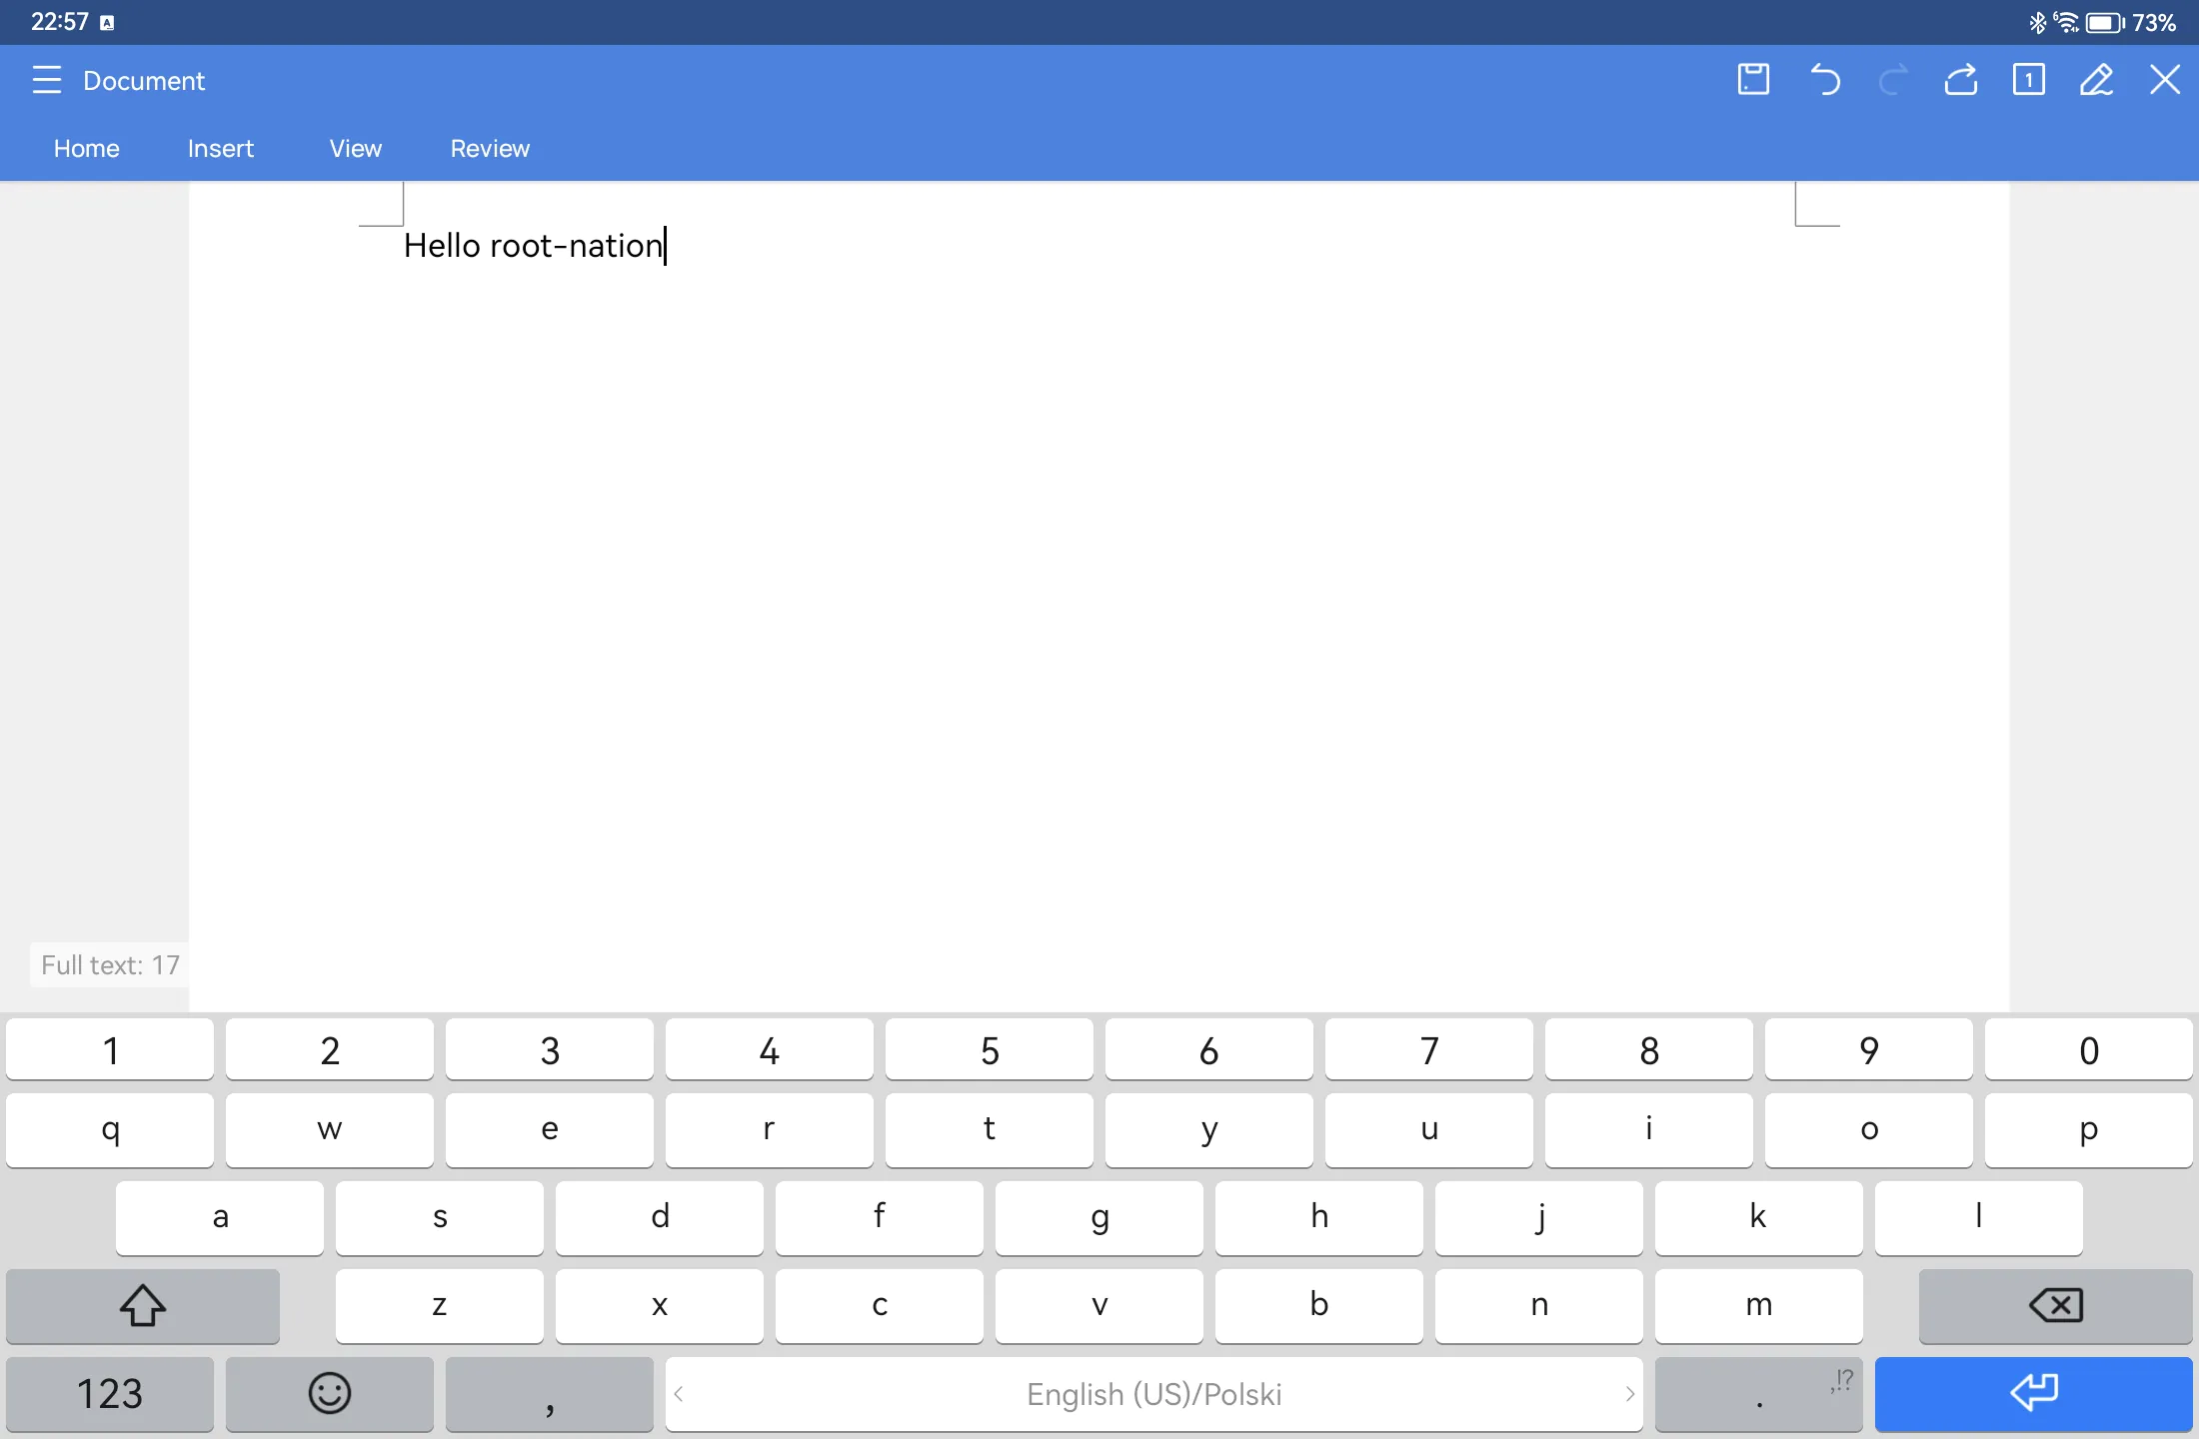Viewport: 2199px width, 1439px height.
Task: Tap the p key
Action: (x=2089, y=1129)
